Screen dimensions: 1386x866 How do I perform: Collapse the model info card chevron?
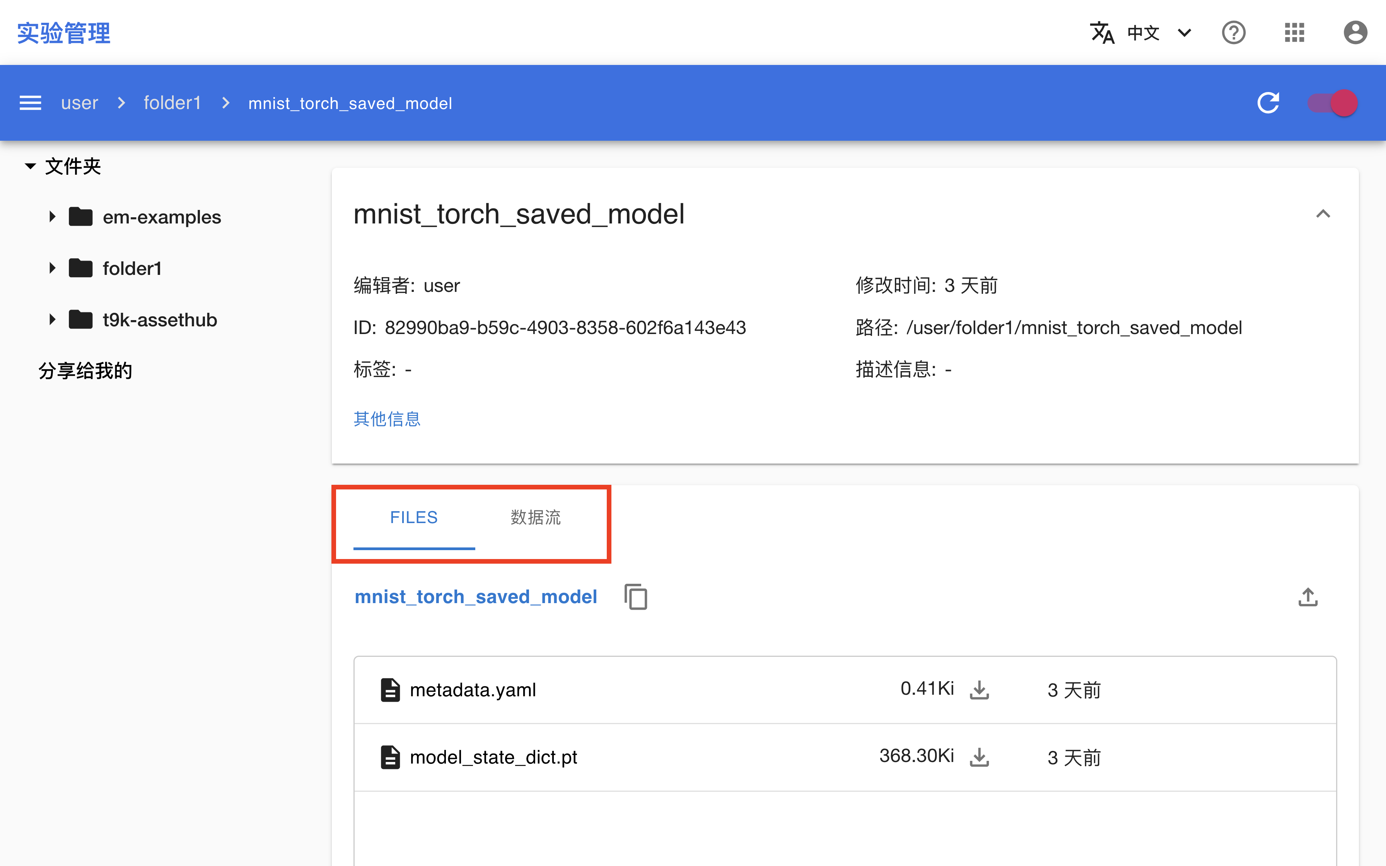click(x=1323, y=214)
